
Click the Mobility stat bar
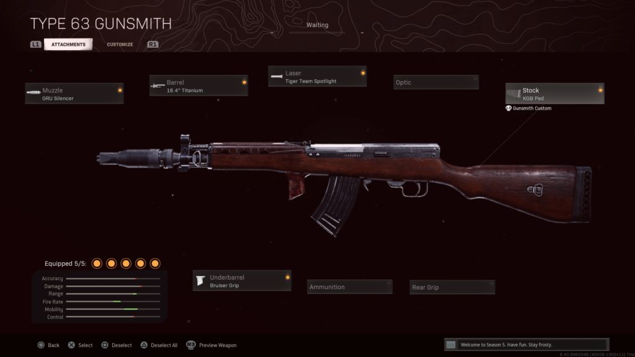pos(113,309)
